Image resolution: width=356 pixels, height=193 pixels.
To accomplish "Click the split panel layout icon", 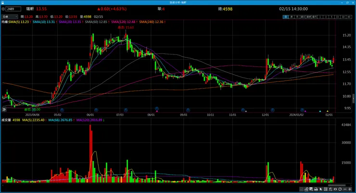I will tap(326, 189).
